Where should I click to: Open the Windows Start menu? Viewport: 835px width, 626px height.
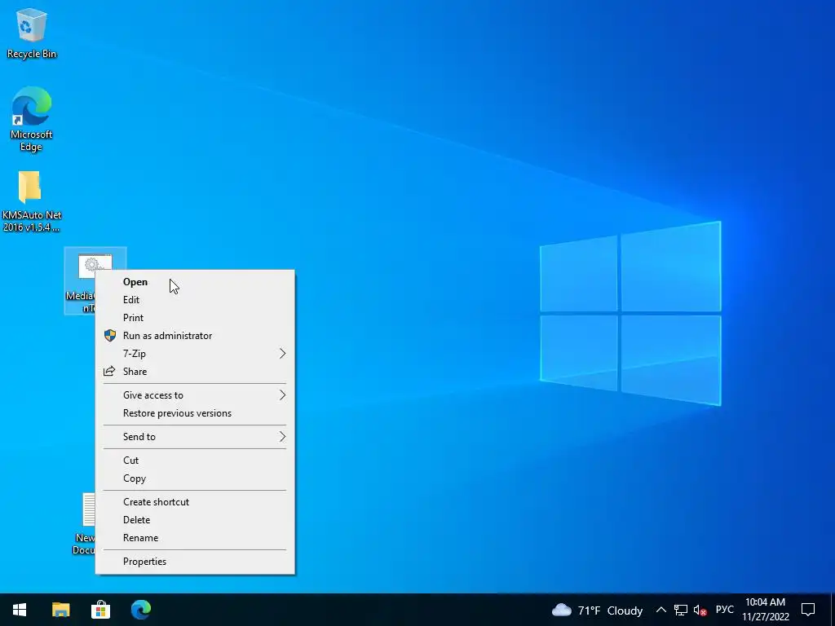click(x=20, y=610)
